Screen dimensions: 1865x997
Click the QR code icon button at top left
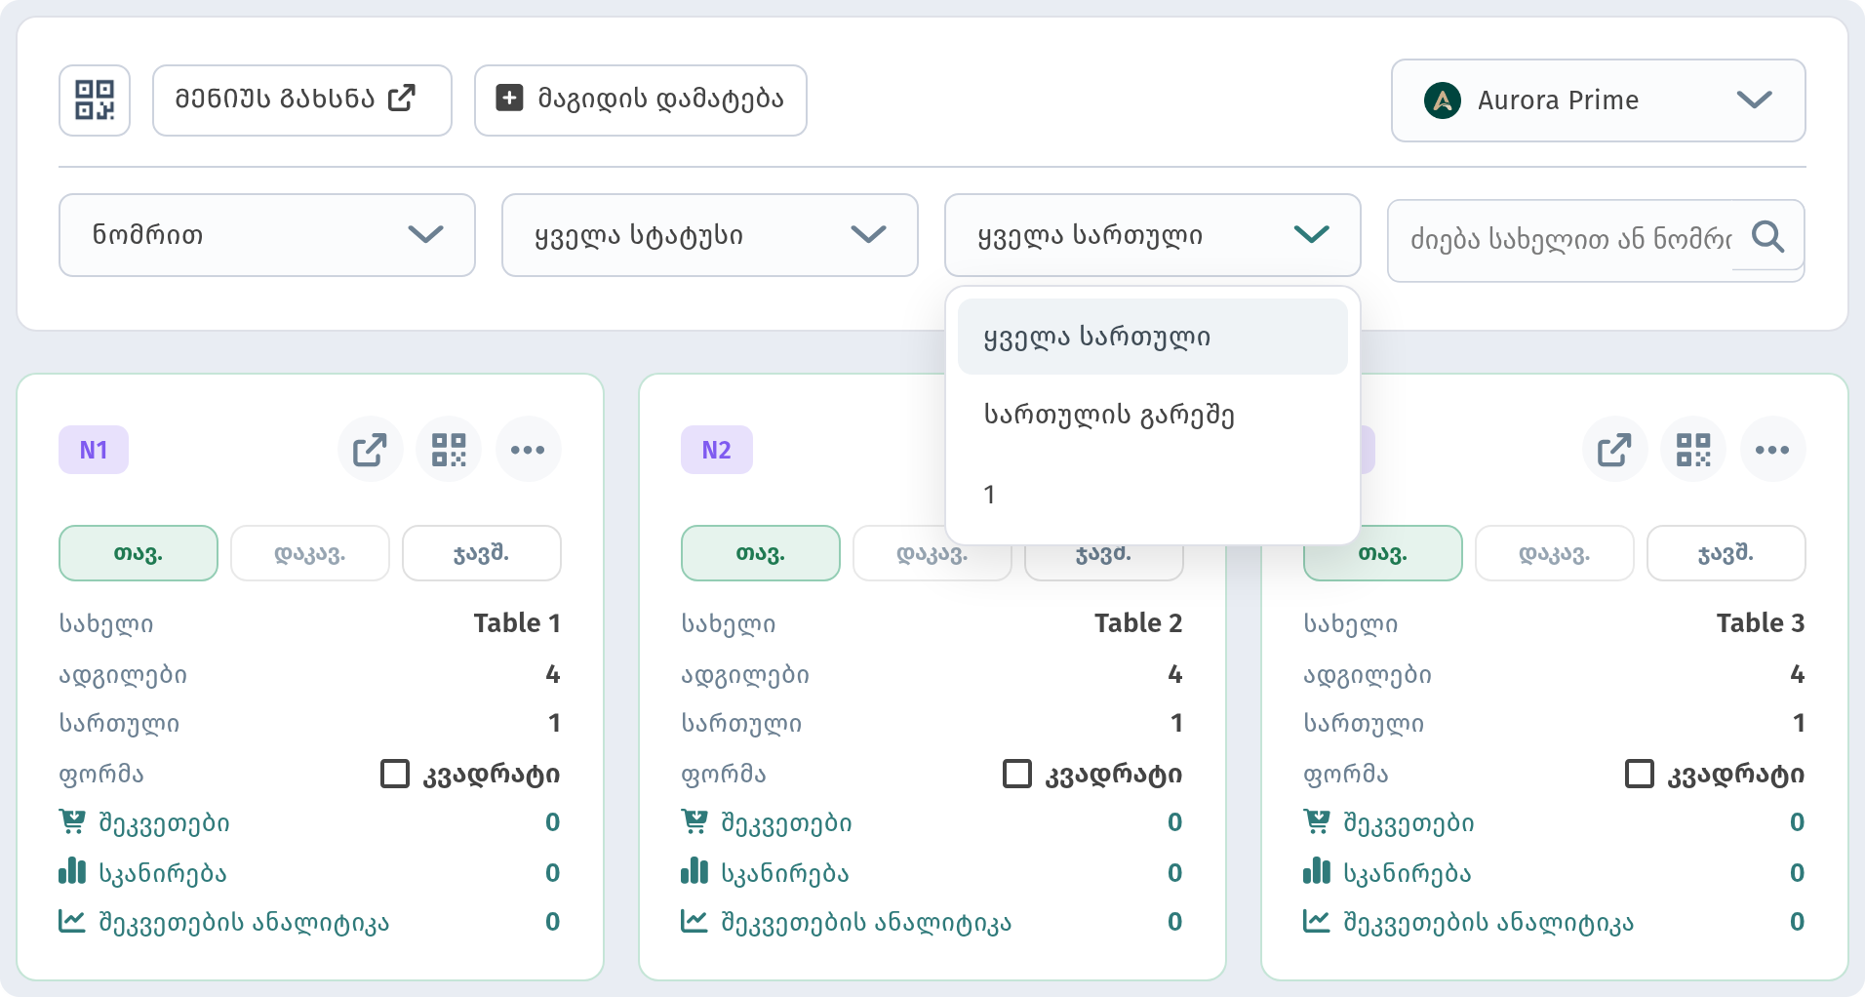[95, 100]
